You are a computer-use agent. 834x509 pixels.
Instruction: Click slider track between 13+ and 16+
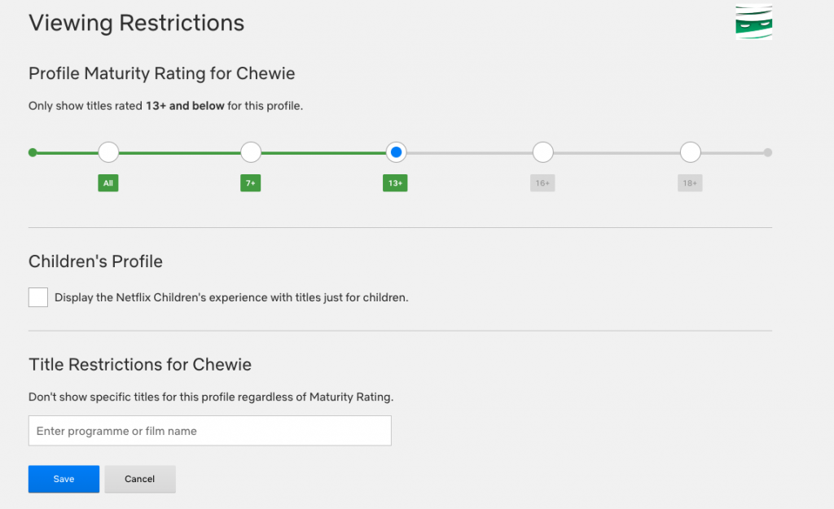[469, 152]
